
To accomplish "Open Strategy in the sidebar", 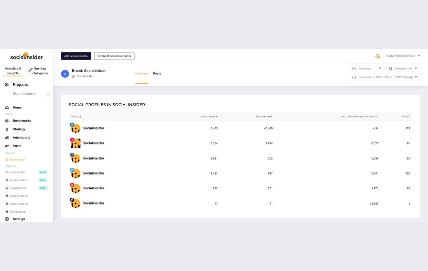I will pyautogui.click(x=19, y=129).
